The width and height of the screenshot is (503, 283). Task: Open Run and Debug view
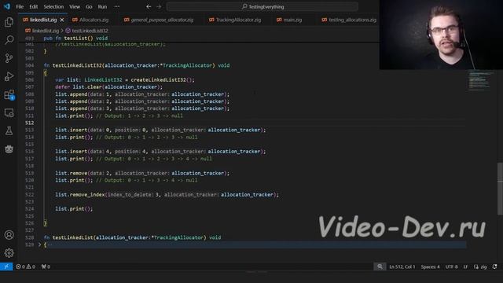tap(9, 76)
